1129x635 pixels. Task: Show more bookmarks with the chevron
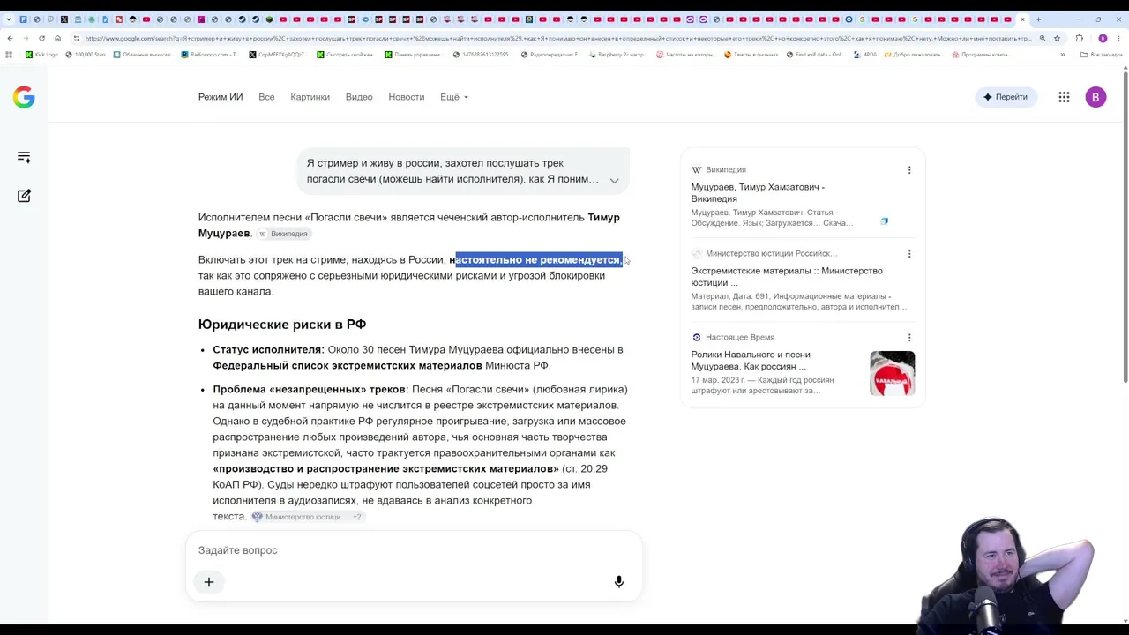pos(1062,55)
